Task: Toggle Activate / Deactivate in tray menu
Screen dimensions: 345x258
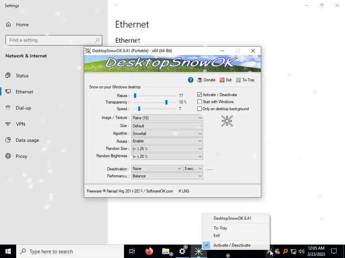Action: [236, 245]
